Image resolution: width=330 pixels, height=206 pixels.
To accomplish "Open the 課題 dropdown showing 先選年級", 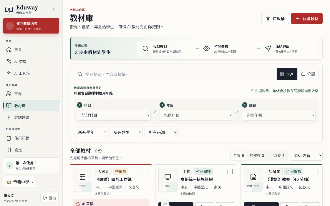I will 279,115.
